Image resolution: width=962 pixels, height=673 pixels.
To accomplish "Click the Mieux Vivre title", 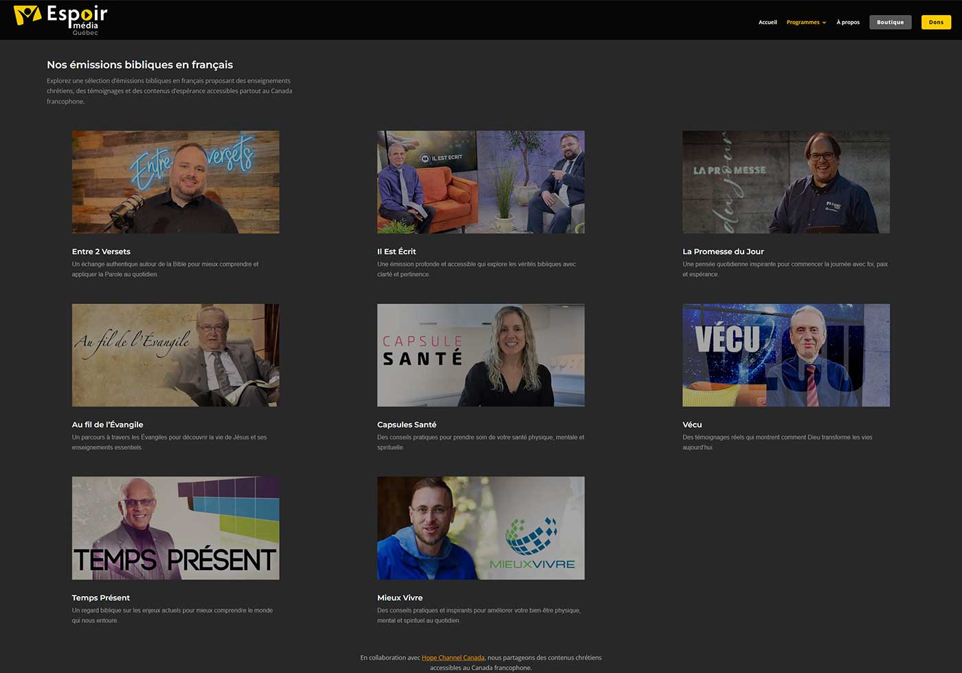I will click(x=400, y=597).
